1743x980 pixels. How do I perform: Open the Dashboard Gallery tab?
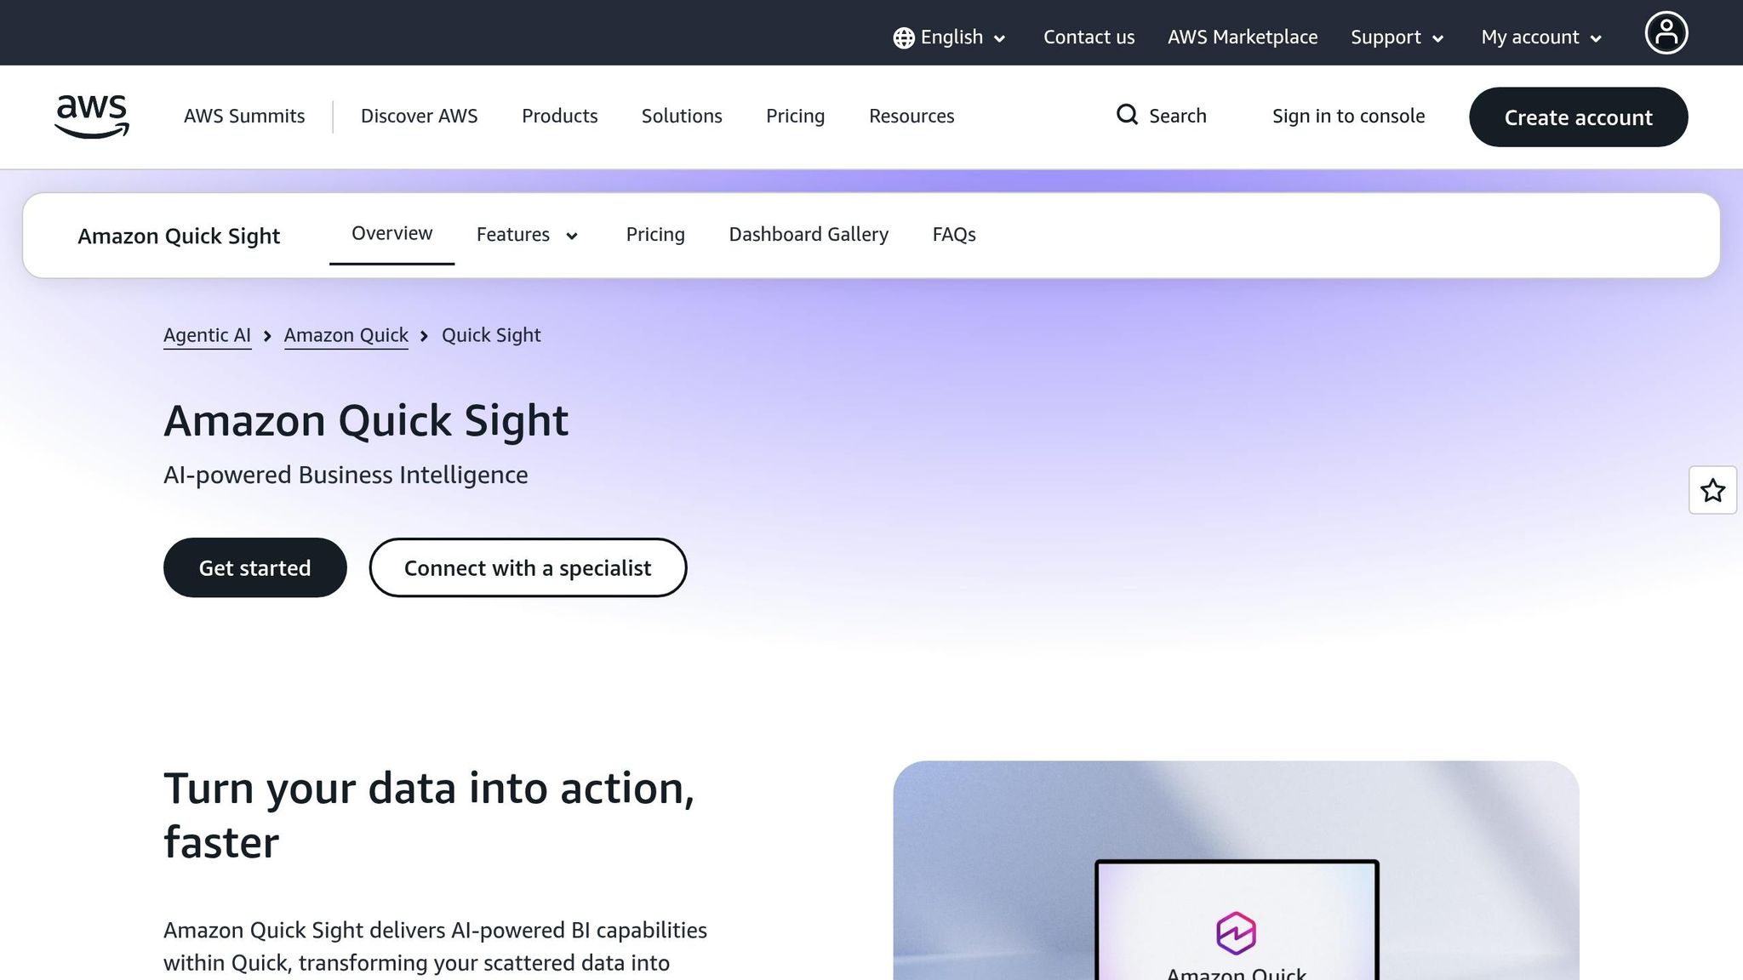click(809, 234)
